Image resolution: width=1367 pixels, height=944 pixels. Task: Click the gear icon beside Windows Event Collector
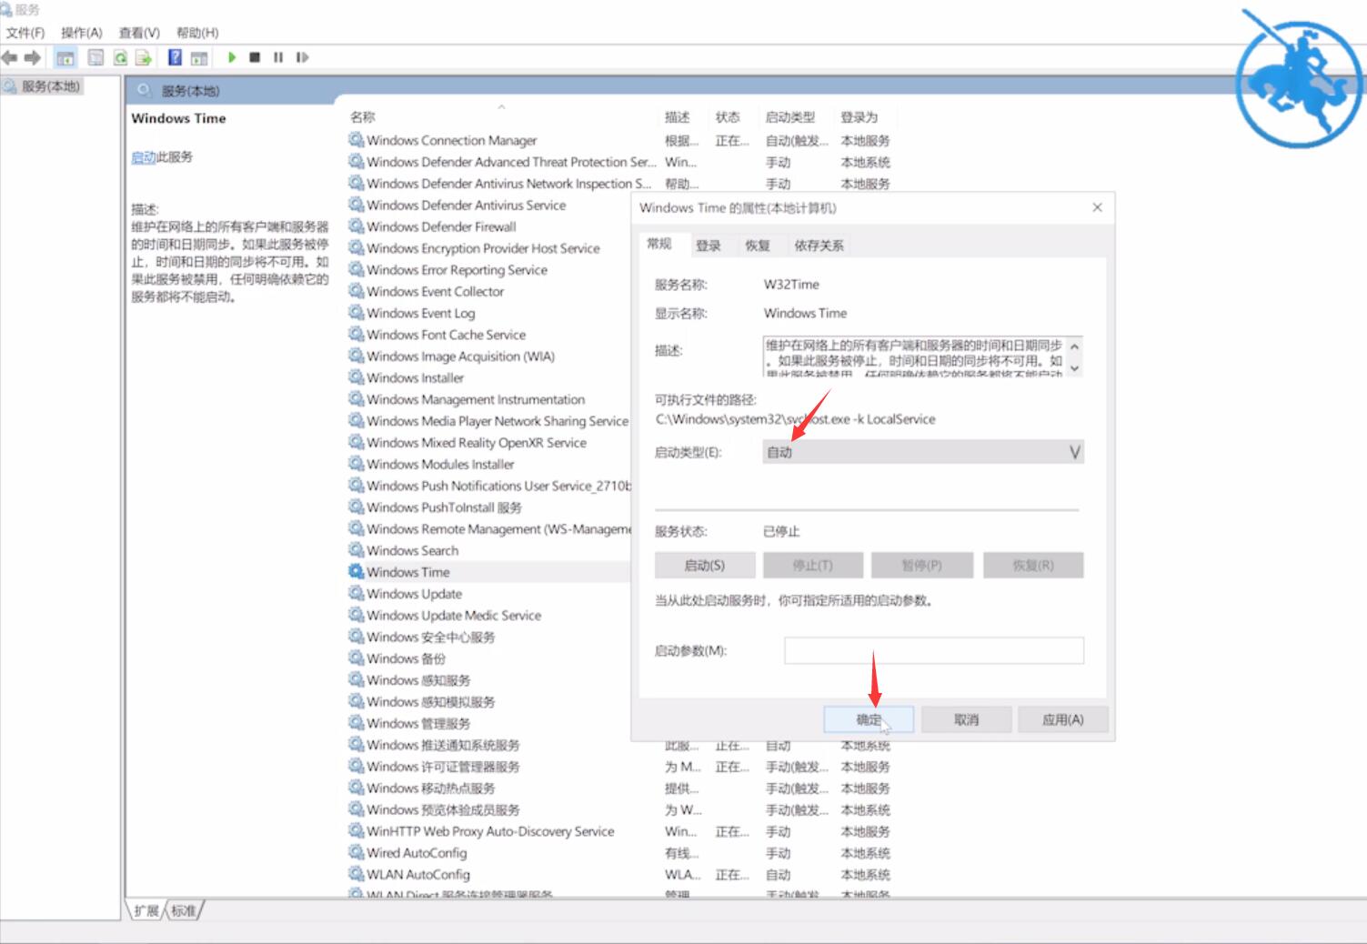pyautogui.click(x=356, y=290)
